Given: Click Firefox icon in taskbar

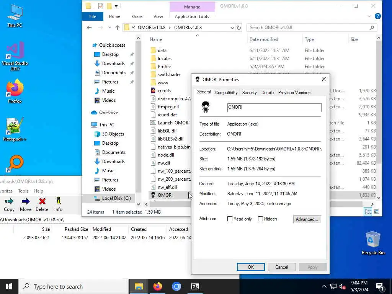Looking at the screenshot, I should [157, 286].
